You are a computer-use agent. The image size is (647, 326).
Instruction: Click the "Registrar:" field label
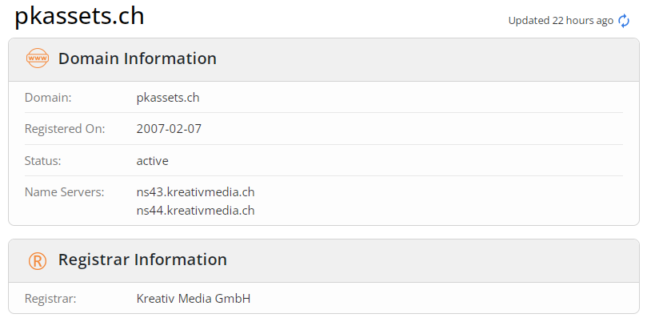(50, 299)
